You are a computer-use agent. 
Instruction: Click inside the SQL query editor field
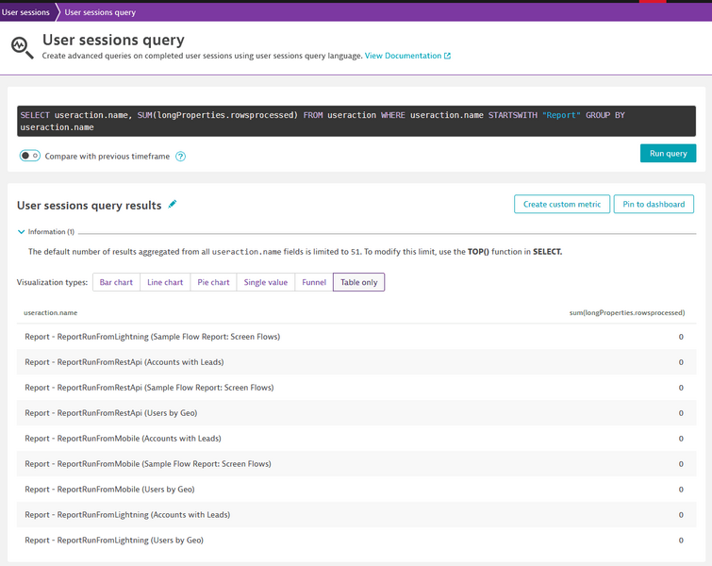(356, 121)
